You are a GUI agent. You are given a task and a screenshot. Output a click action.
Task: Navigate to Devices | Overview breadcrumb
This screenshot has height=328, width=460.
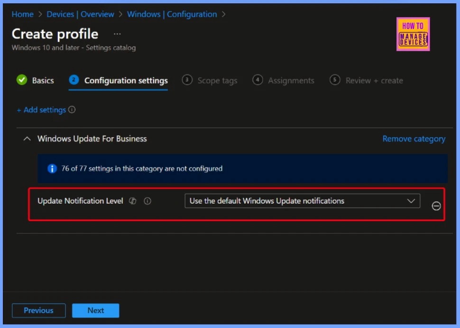pos(81,14)
